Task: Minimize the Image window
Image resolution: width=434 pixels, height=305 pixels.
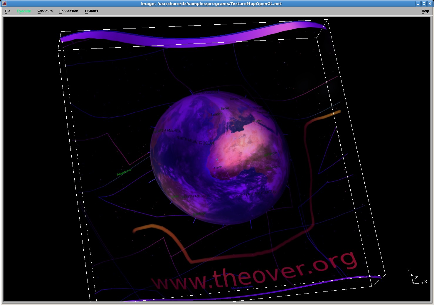Action: pos(418,4)
